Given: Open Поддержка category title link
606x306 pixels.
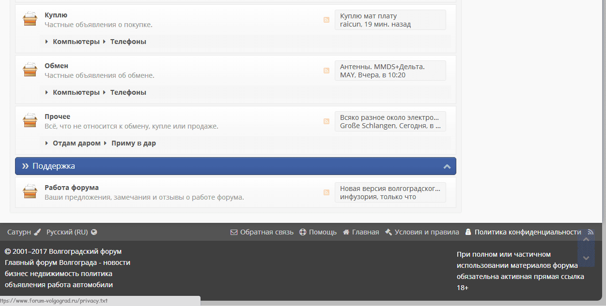Looking at the screenshot, I should pyautogui.click(x=54, y=166).
